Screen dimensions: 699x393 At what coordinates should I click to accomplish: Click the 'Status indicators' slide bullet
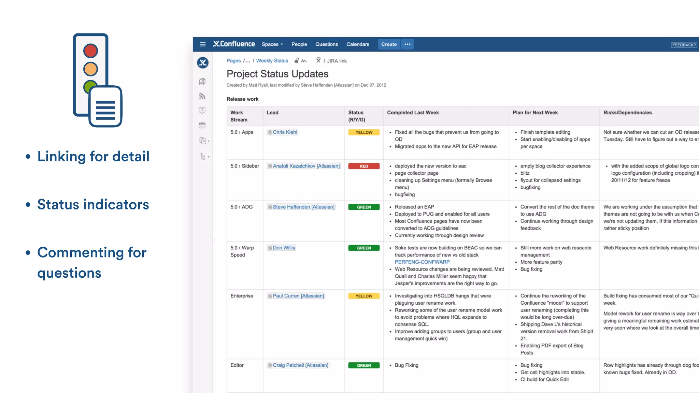coord(93,204)
